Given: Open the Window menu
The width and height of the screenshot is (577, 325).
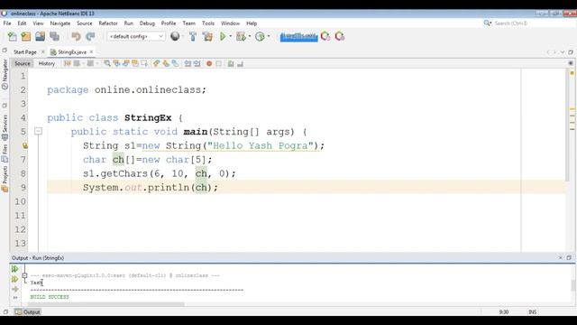Looking at the screenshot, I should point(230,23).
